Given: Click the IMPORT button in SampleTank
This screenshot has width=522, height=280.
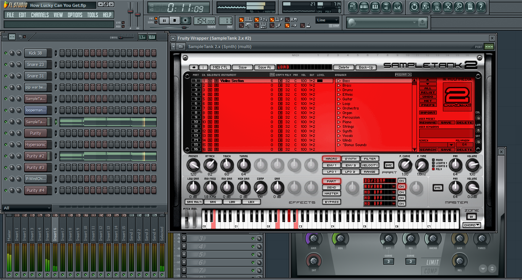Looking at the screenshot, I should click(x=428, y=113).
